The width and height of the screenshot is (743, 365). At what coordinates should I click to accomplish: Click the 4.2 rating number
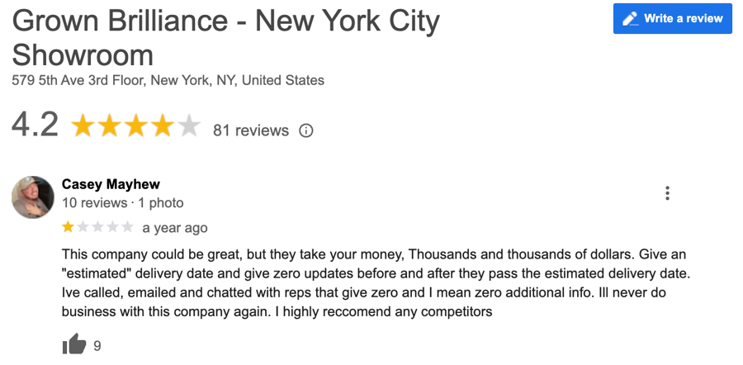[35, 126]
